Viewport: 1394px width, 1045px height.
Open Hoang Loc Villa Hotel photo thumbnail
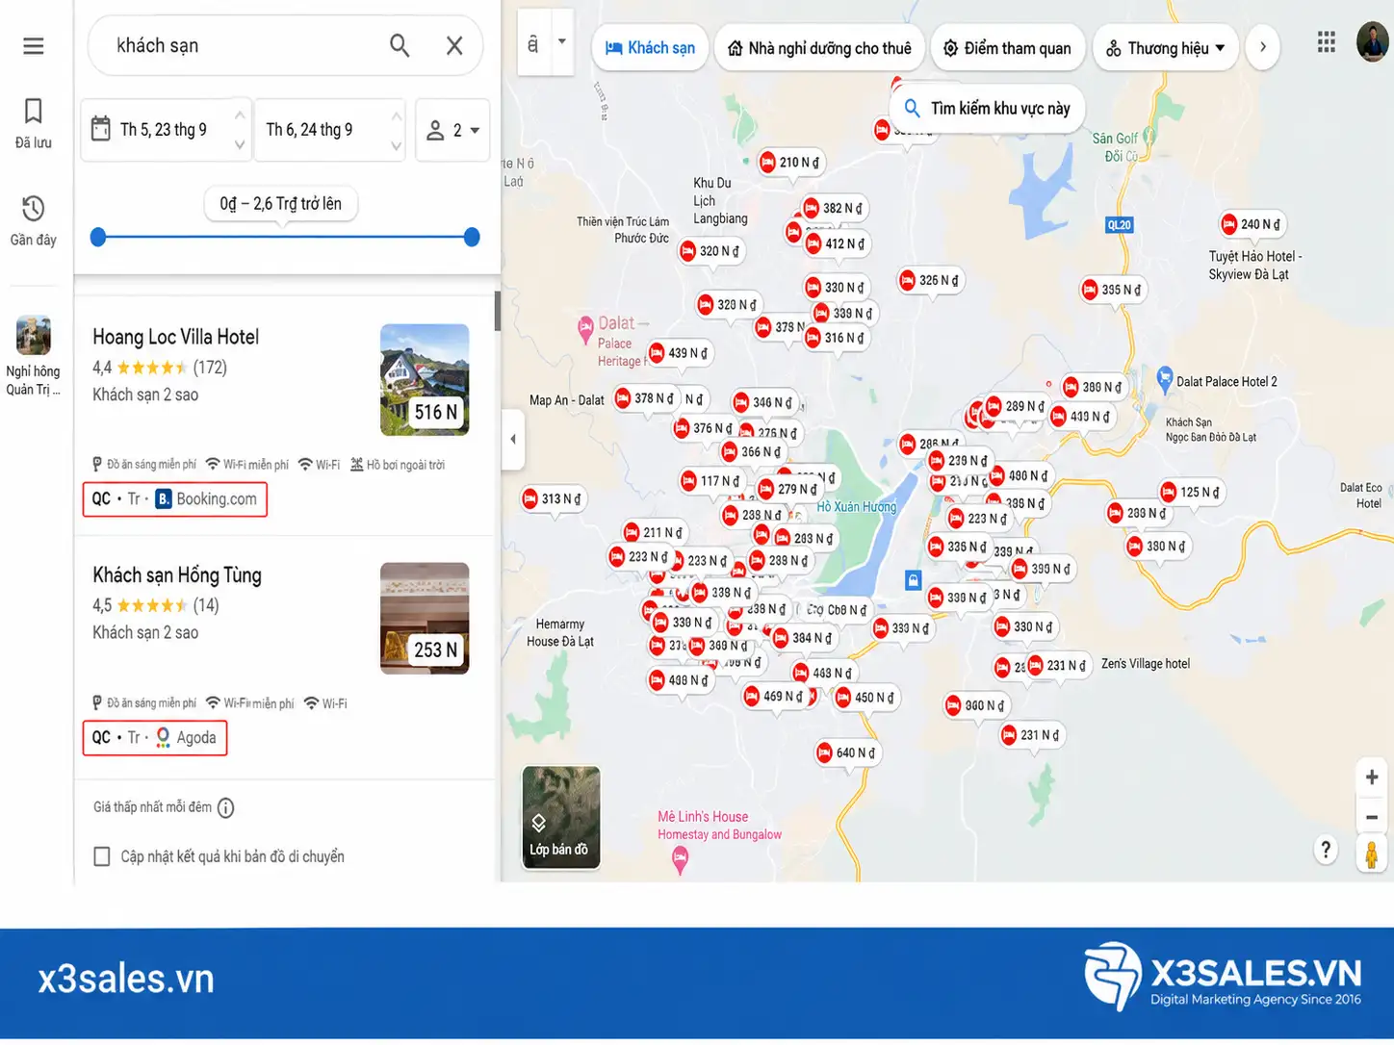[x=425, y=380]
